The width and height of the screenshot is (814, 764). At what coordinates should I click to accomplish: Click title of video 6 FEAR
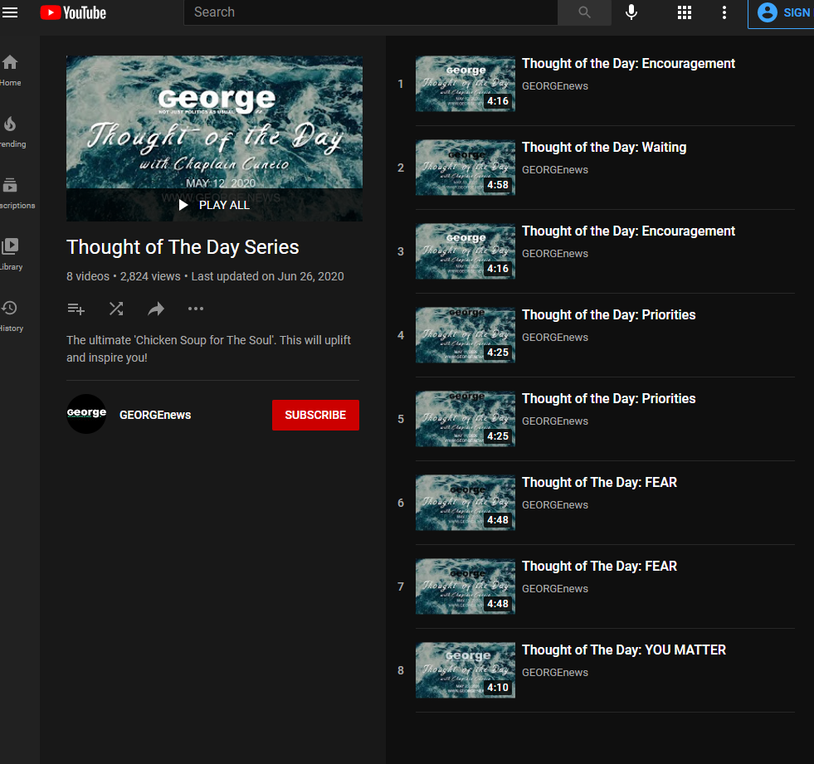point(599,483)
